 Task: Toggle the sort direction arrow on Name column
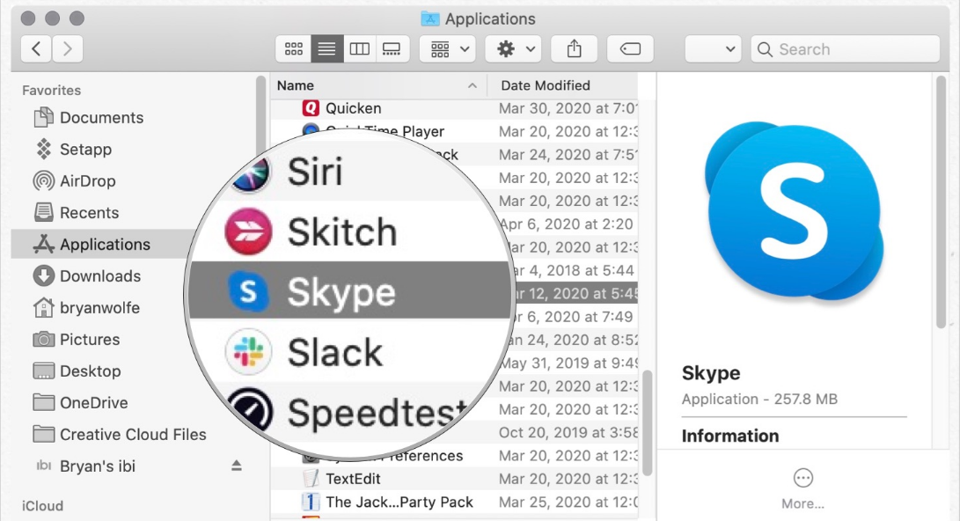tap(472, 85)
